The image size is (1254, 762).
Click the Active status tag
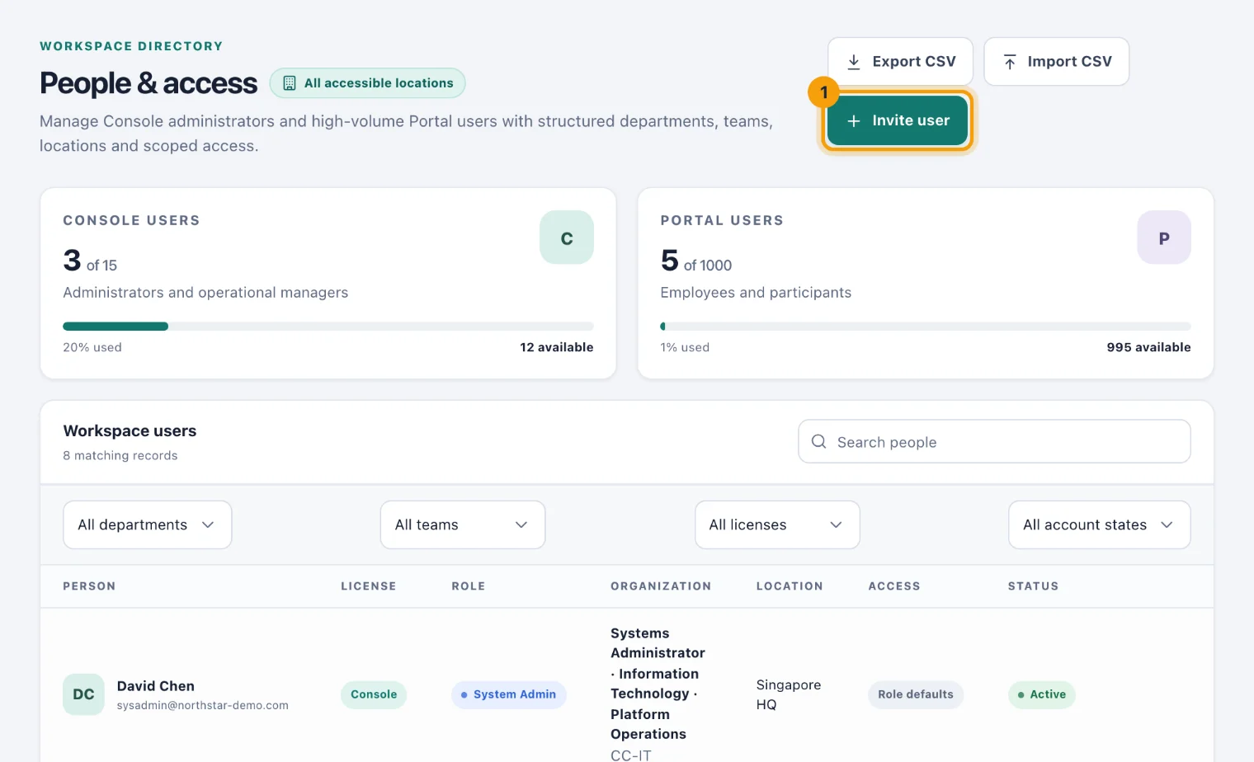1042,694
